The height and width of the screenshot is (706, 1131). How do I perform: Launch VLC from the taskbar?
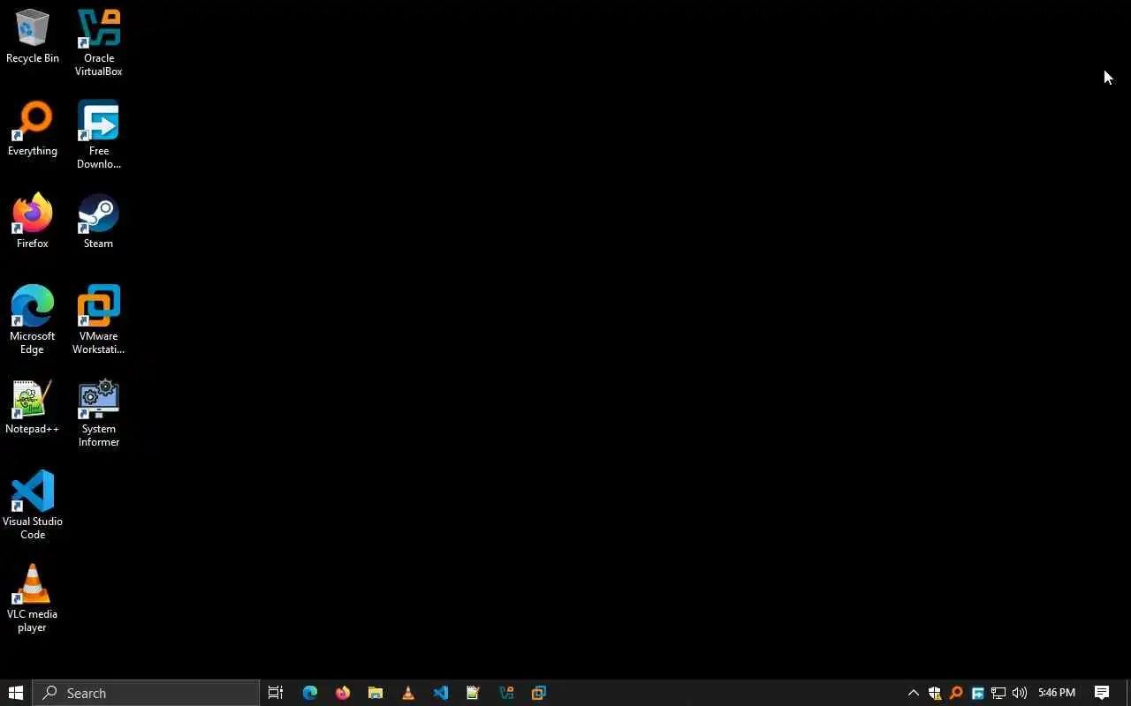click(408, 693)
